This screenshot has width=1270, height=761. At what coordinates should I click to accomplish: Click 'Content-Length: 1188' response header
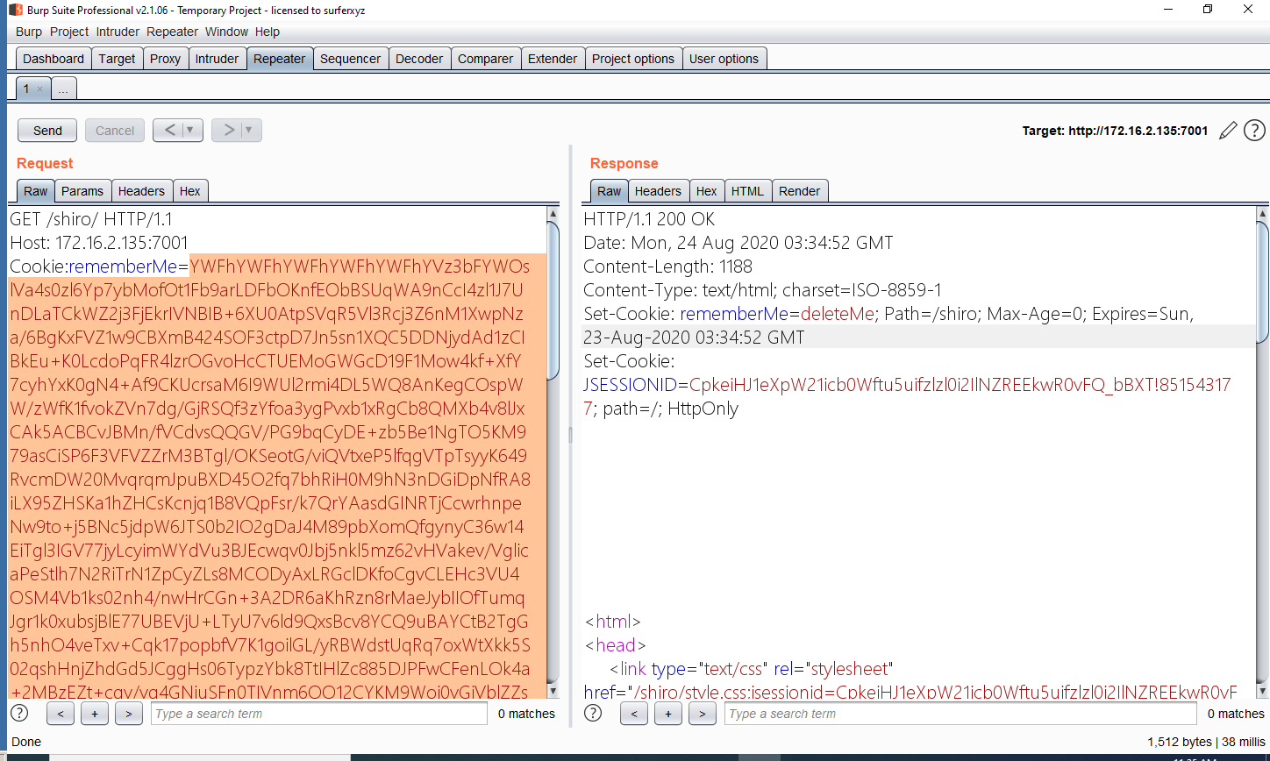[667, 266]
